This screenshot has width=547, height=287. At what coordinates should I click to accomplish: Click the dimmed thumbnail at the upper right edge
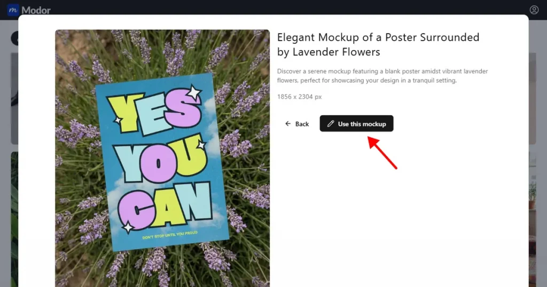pyautogui.click(x=532, y=96)
